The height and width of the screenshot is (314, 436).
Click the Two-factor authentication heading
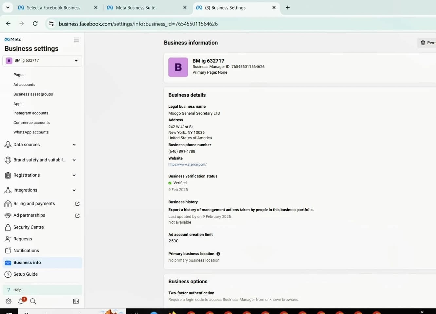pos(191,293)
